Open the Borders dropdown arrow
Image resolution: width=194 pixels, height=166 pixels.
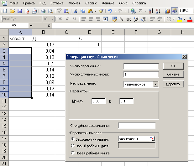point(174,19)
